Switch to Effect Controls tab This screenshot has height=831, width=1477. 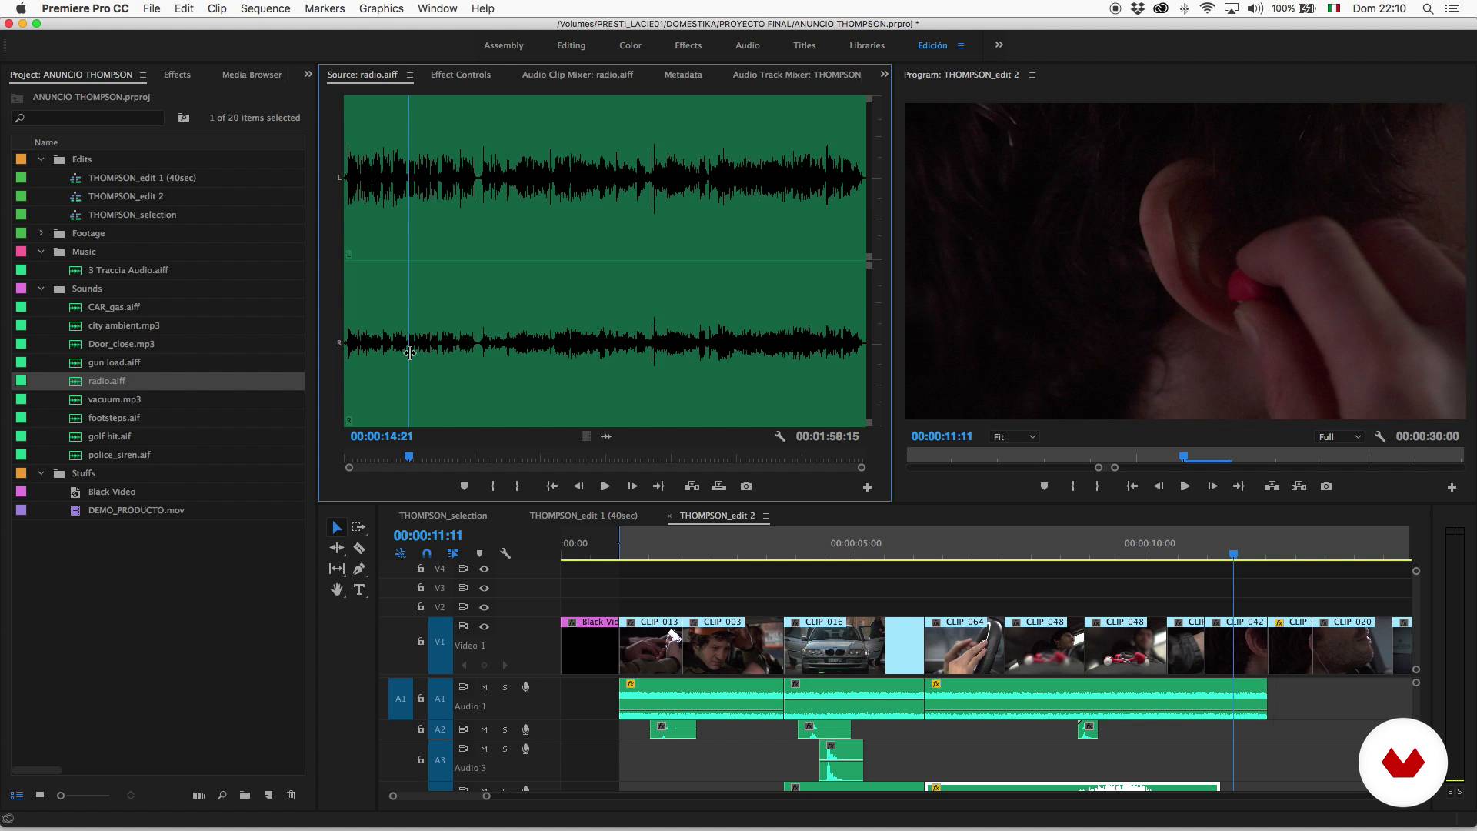pyautogui.click(x=460, y=75)
